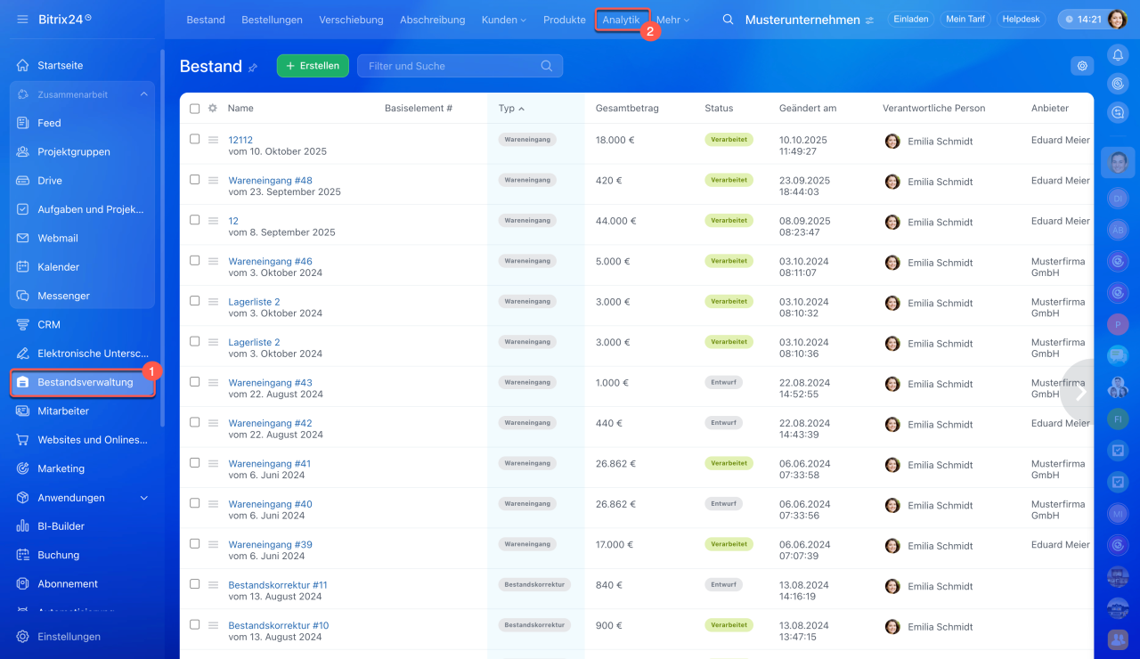Open the Lagerliste 2 document link

click(254, 302)
